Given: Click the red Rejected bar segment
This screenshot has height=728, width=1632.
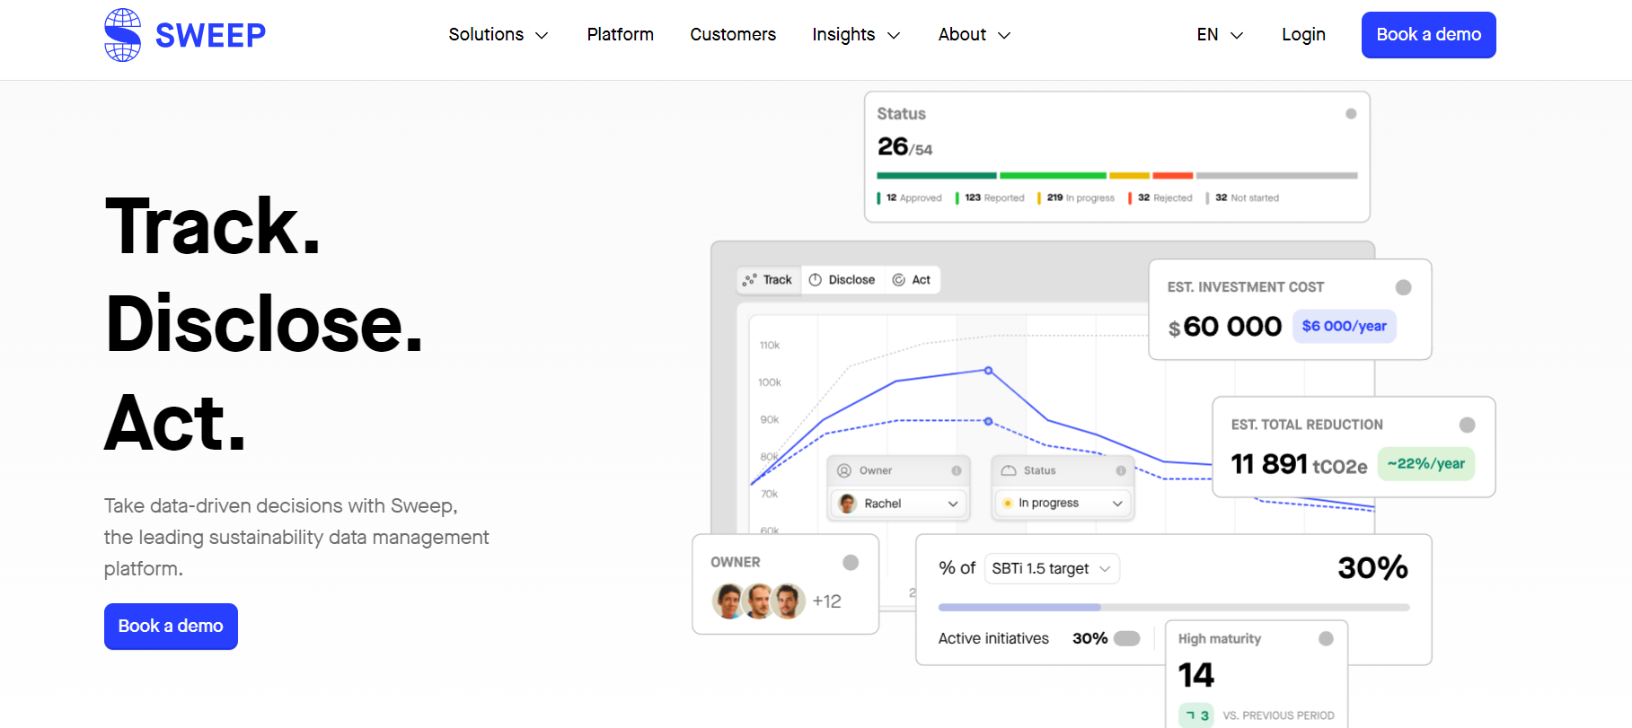Looking at the screenshot, I should pyautogui.click(x=1173, y=176).
